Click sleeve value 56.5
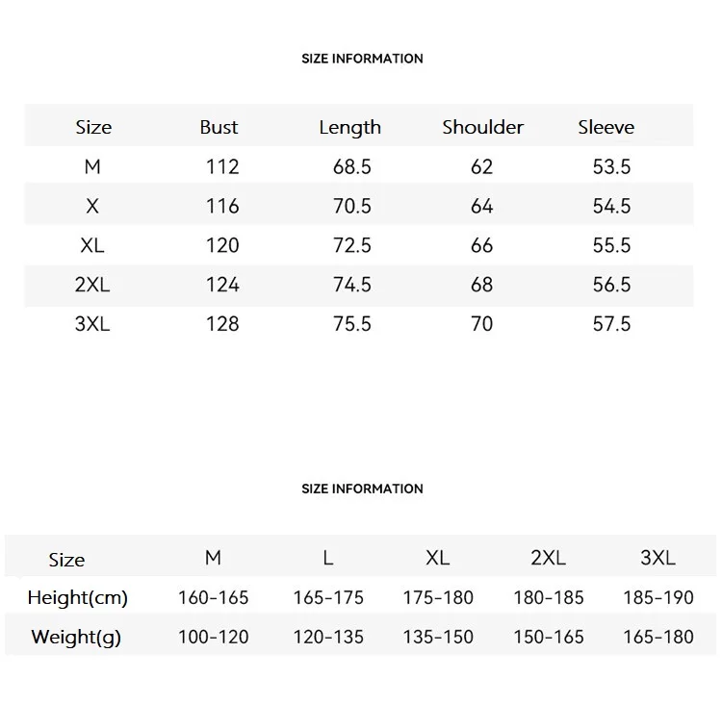 [x=611, y=285]
